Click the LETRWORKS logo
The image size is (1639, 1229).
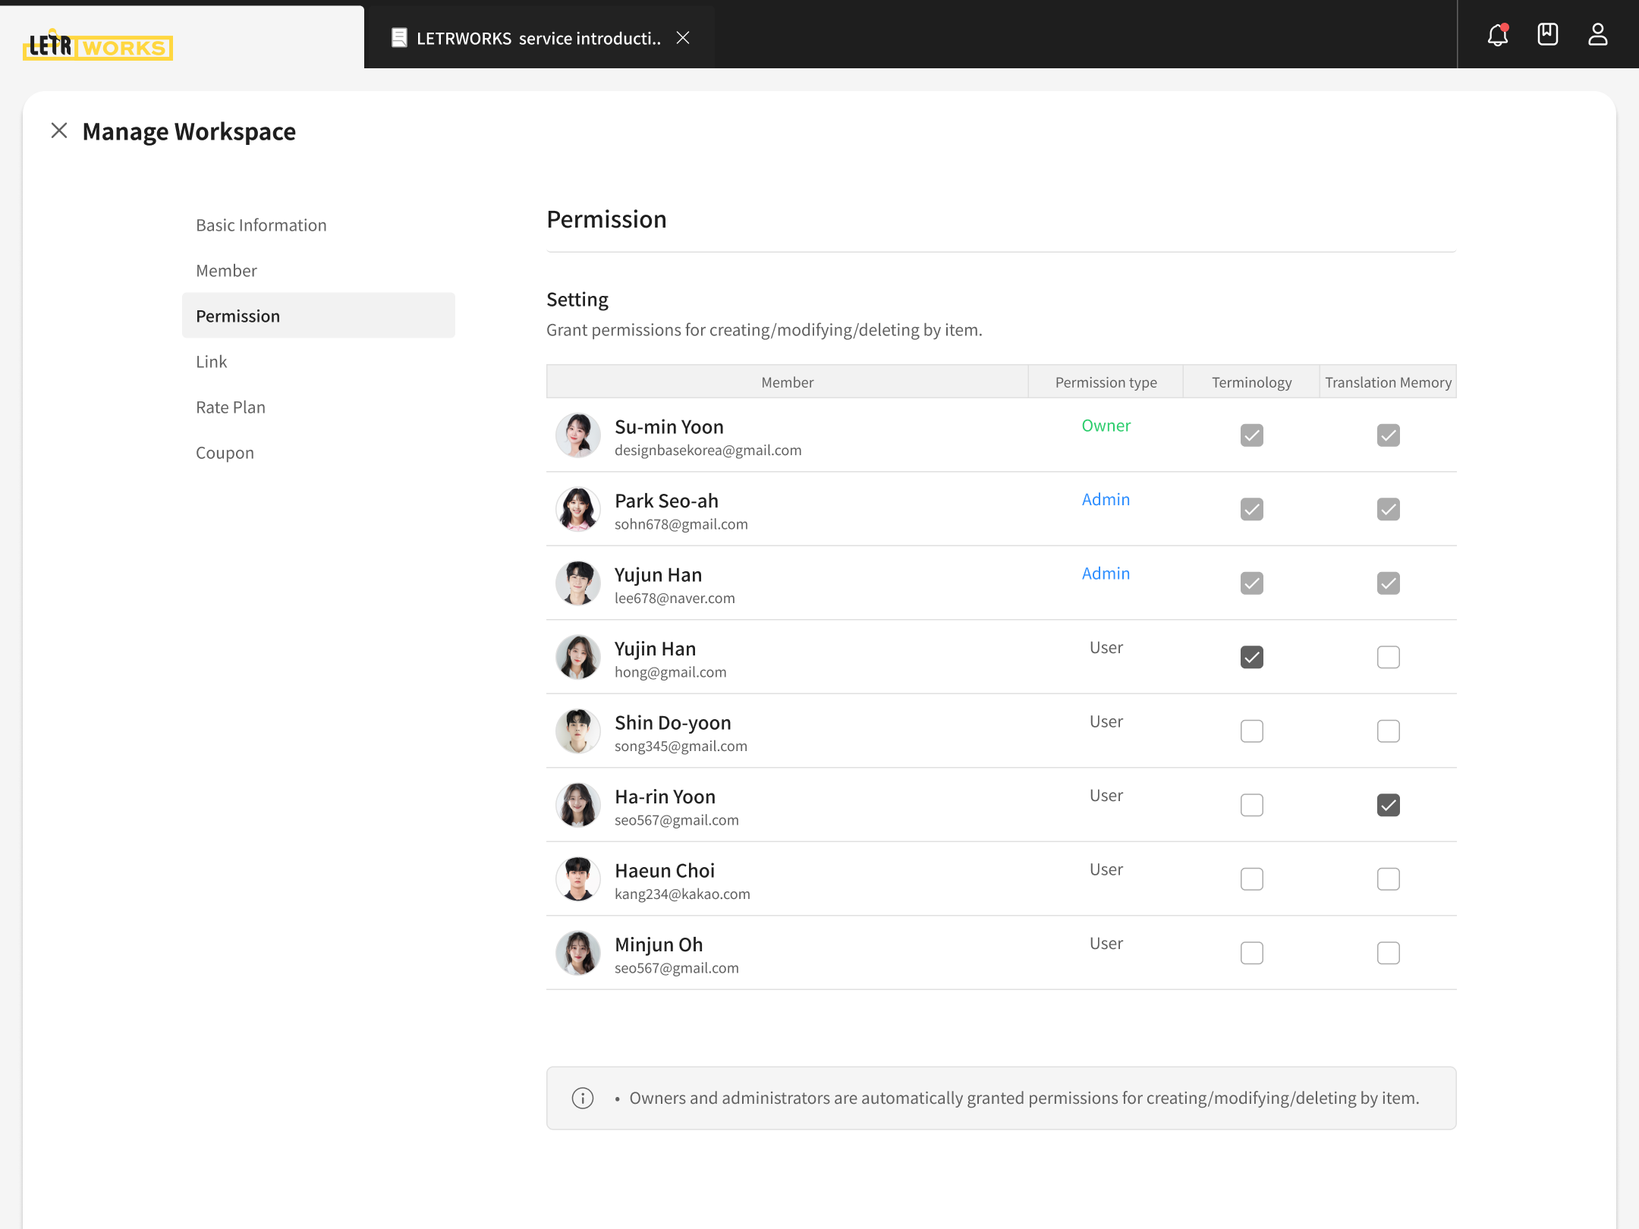click(x=98, y=46)
